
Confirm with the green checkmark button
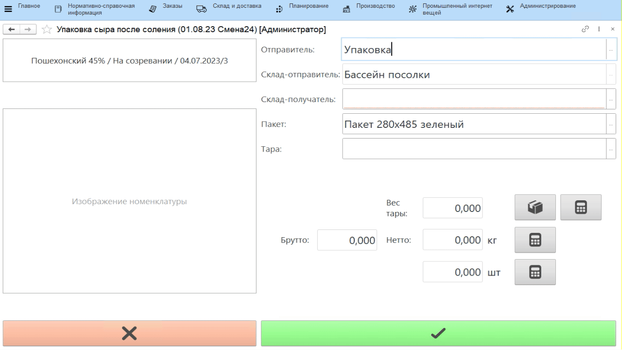click(x=438, y=333)
